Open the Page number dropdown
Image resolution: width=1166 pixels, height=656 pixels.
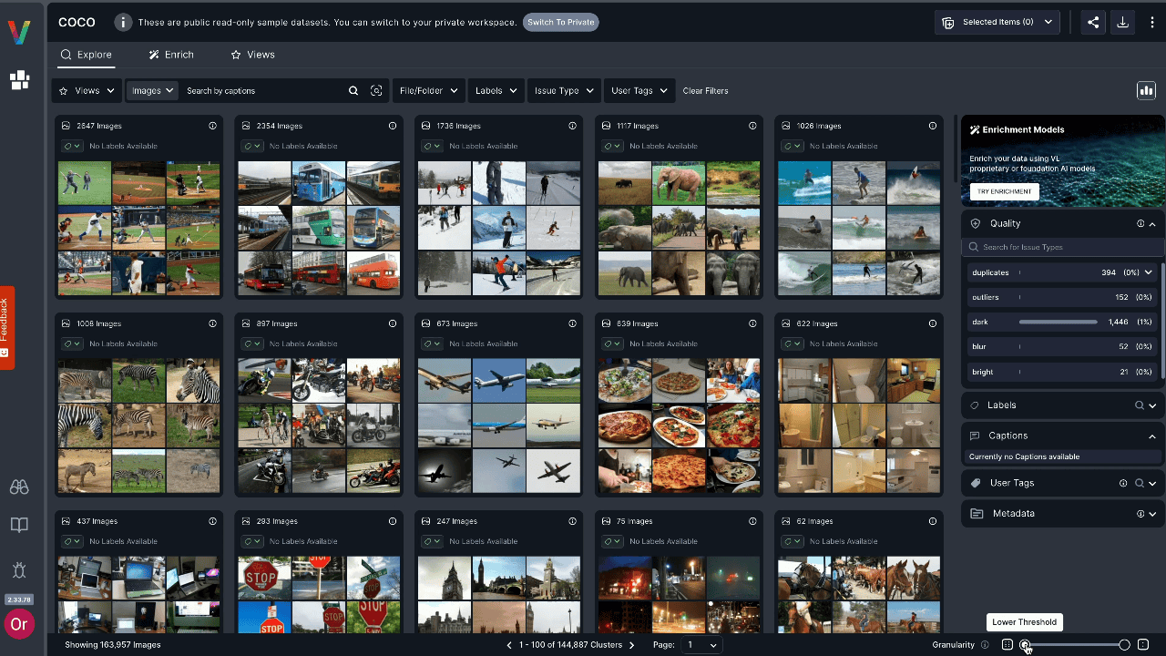point(701,645)
